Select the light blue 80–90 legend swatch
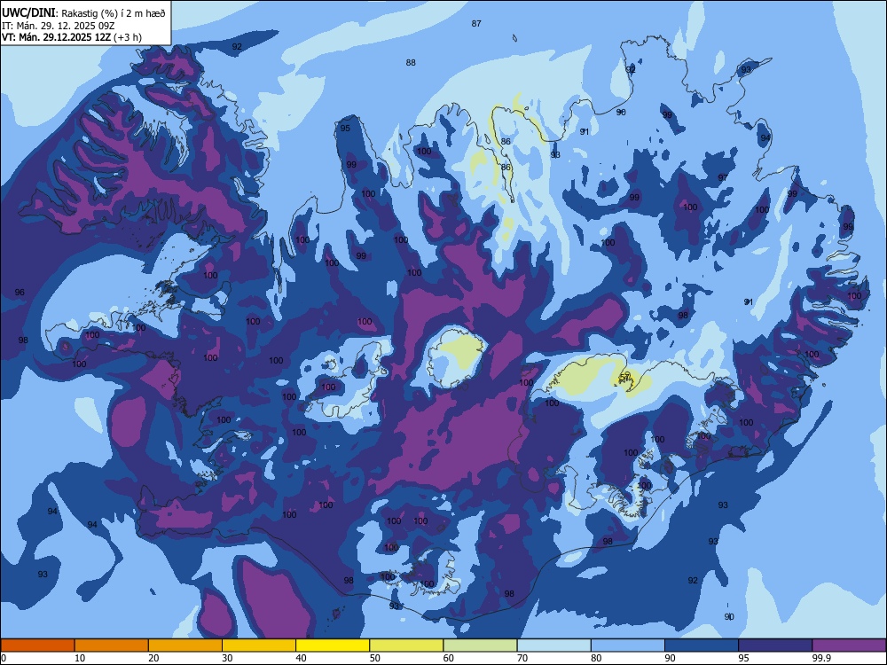The width and height of the screenshot is (887, 665). point(628,645)
